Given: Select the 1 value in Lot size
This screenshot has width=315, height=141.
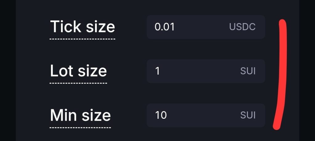Looking at the screenshot, I should click(157, 71).
